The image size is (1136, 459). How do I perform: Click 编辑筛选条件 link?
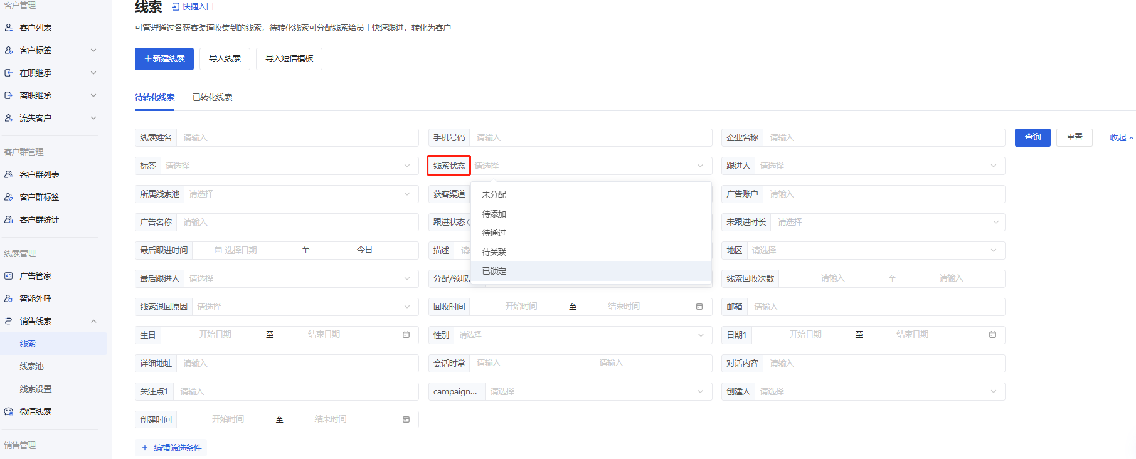172,448
